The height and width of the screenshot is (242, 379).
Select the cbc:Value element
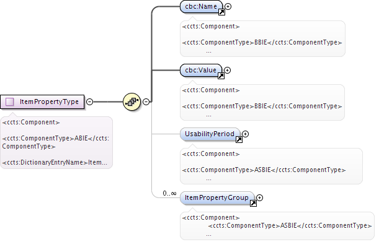coord(201,70)
